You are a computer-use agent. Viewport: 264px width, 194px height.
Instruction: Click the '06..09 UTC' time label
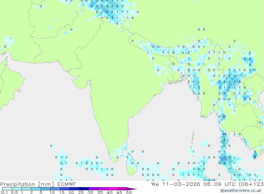tap(219, 184)
